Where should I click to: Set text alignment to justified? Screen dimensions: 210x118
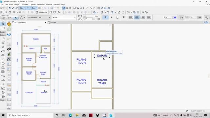149,17
